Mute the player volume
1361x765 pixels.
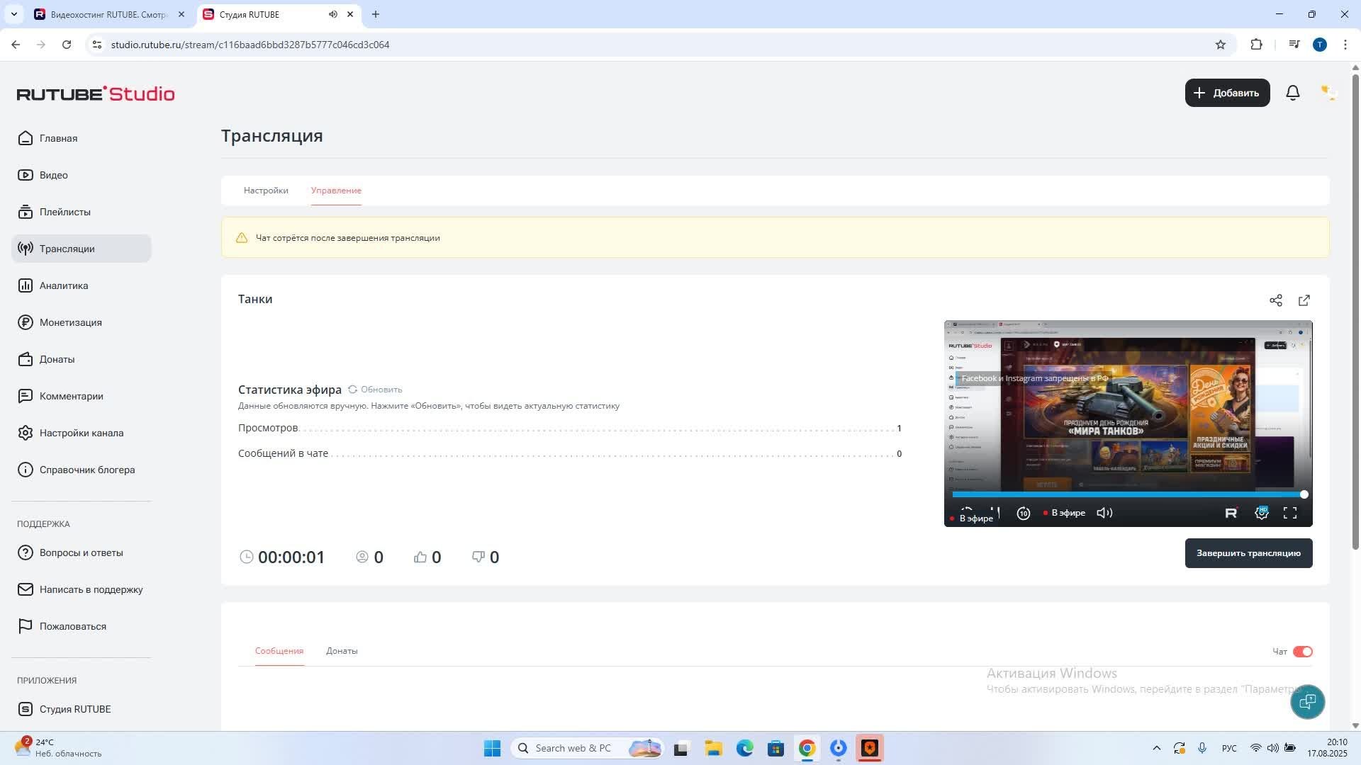click(1104, 513)
